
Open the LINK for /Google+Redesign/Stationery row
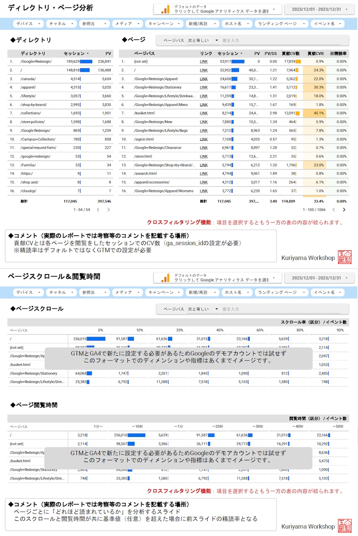point(203,87)
